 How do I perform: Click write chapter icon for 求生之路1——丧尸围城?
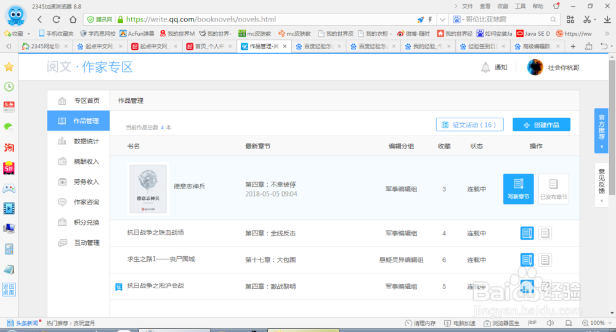527,260
